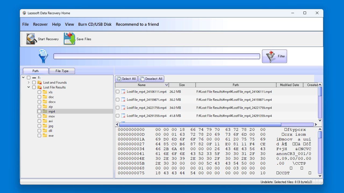Check the Lost File Results checkbox

(x=34, y=87)
